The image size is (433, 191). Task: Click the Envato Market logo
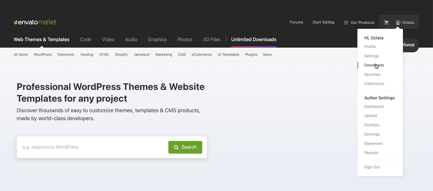pos(35,22)
